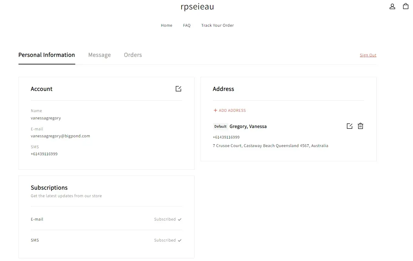
Task: Click the Default badge on the address
Action: 220,126
